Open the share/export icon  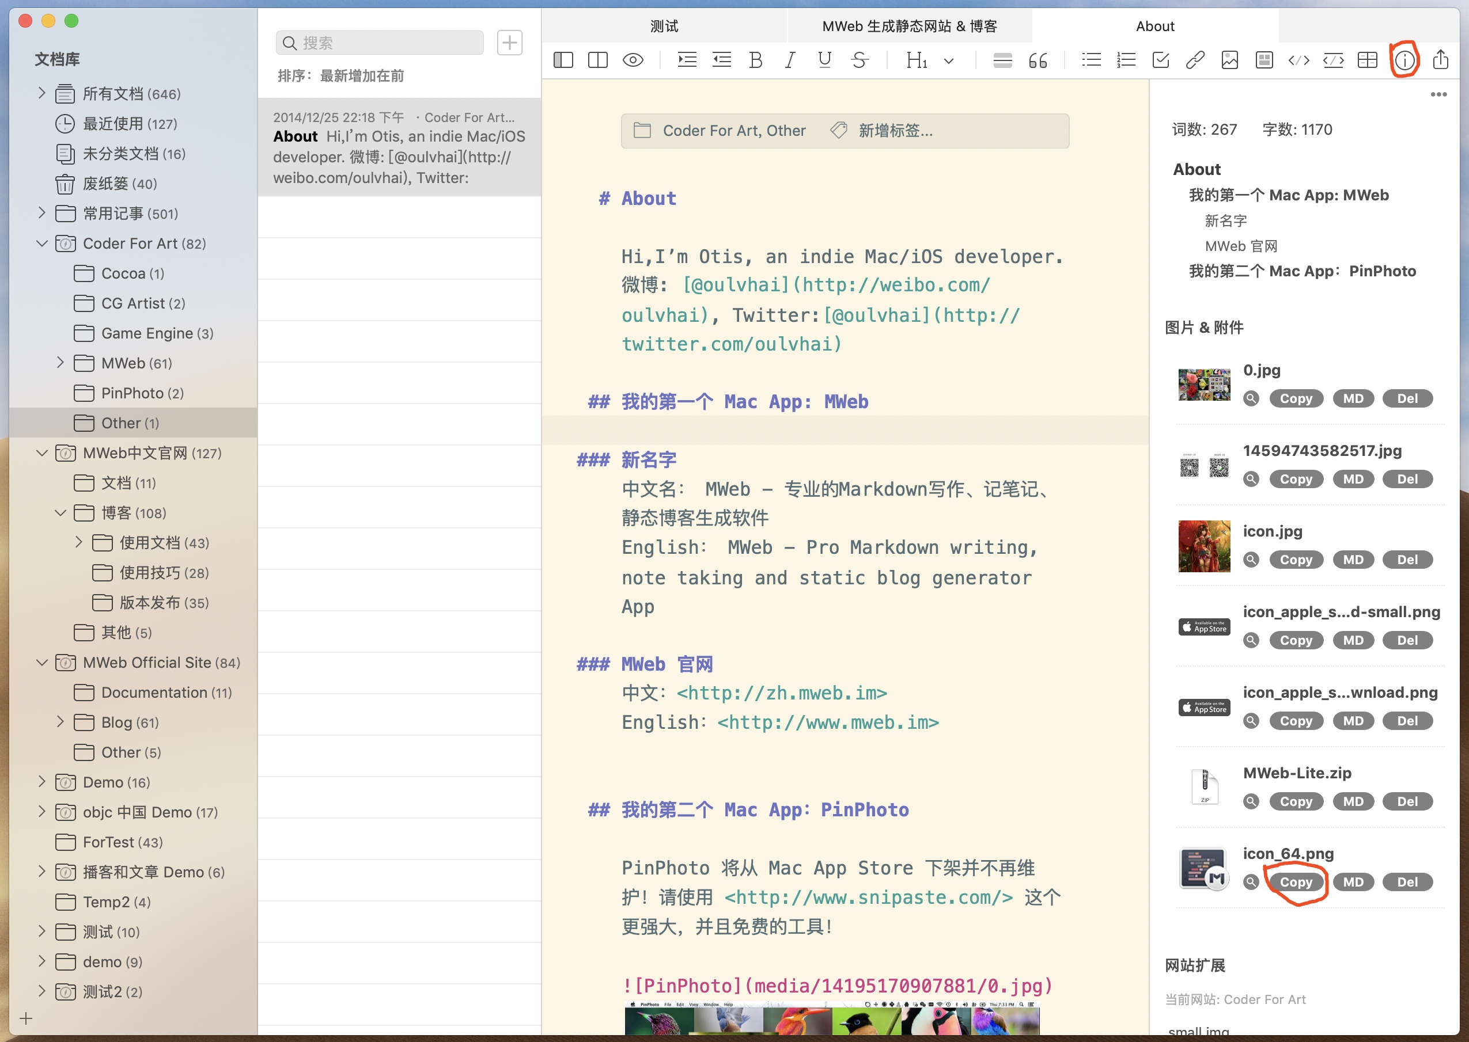point(1441,60)
